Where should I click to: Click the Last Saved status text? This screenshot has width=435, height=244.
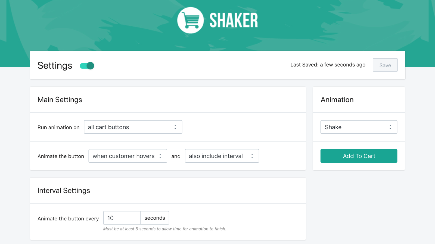point(328,65)
